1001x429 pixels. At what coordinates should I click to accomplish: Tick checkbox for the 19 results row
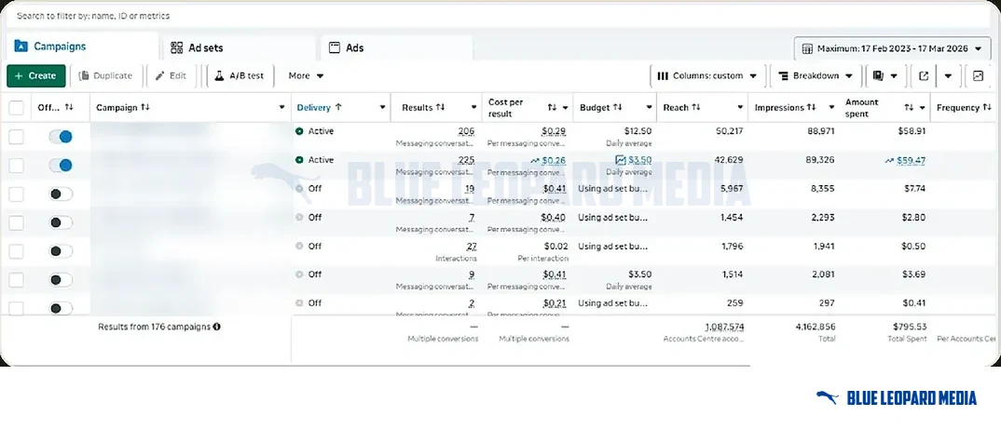[16, 194]
